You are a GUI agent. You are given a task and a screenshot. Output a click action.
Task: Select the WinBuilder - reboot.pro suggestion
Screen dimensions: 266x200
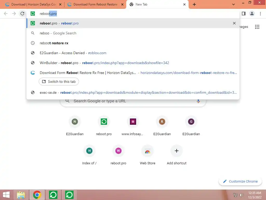point(133,63)
